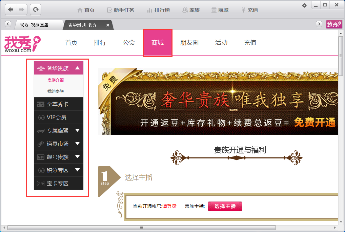Expand the 积分专区 sidebar menu
The height and width of the screenshot is (232, 345).
[x=77, y=170]
